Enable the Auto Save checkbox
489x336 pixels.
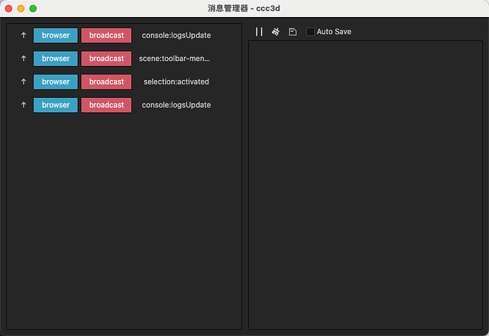[x=310, y=32]
